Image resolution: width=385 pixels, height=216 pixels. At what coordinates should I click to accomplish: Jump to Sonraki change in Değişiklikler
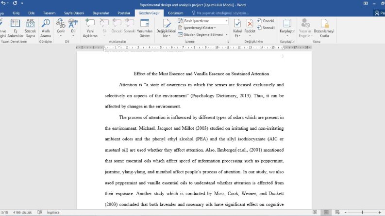coord(266,28)
